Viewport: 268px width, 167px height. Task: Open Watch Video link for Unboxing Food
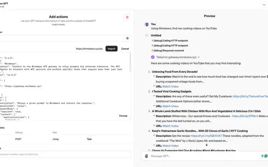tap(170, 87)
